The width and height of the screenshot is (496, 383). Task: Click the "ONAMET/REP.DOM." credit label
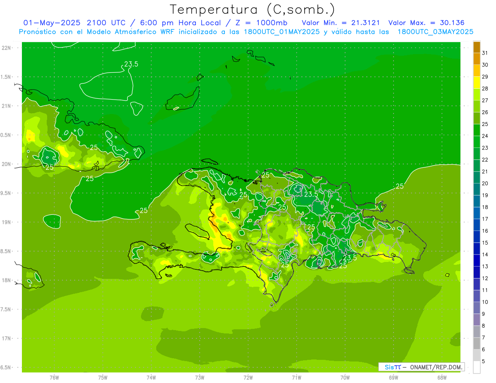(436, 367)
